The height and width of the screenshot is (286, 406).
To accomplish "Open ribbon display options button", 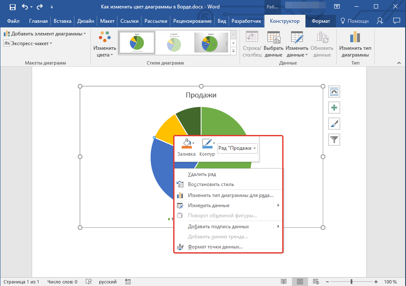I will pos(337,7).
